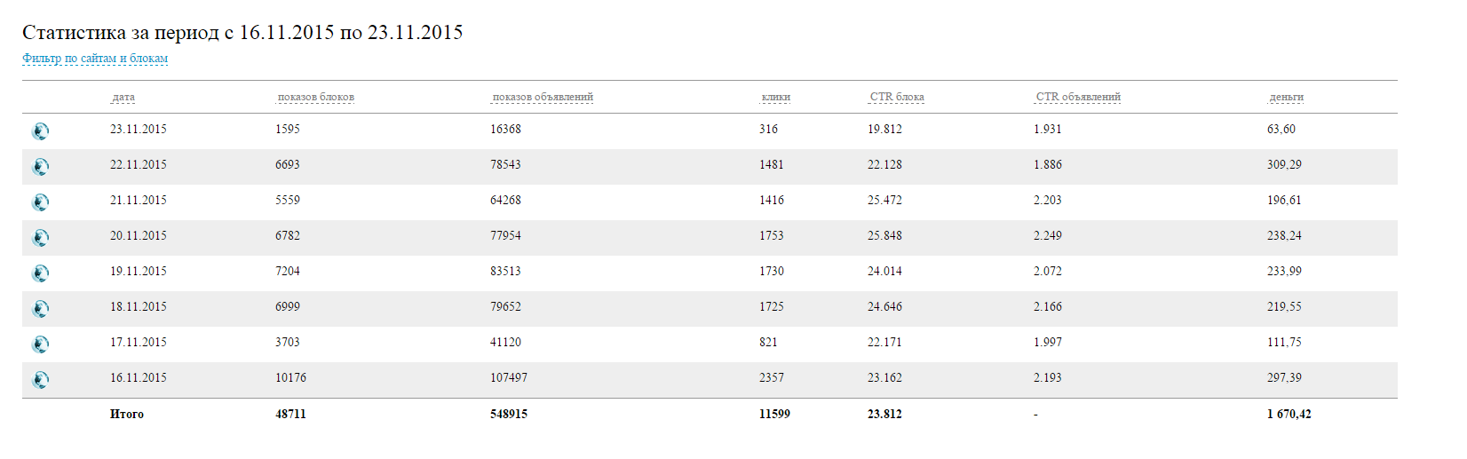Click globe icon for 21.11.2015 row
Image resolution: width=1467 pixels, height=459 pixels.
coord(40,202)
